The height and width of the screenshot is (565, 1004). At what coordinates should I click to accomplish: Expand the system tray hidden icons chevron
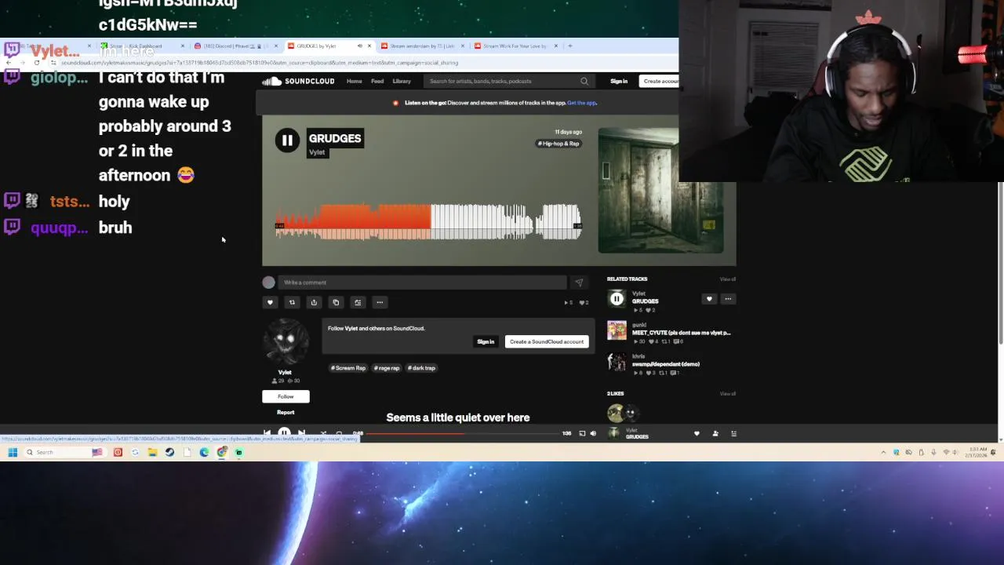point(884,452)
